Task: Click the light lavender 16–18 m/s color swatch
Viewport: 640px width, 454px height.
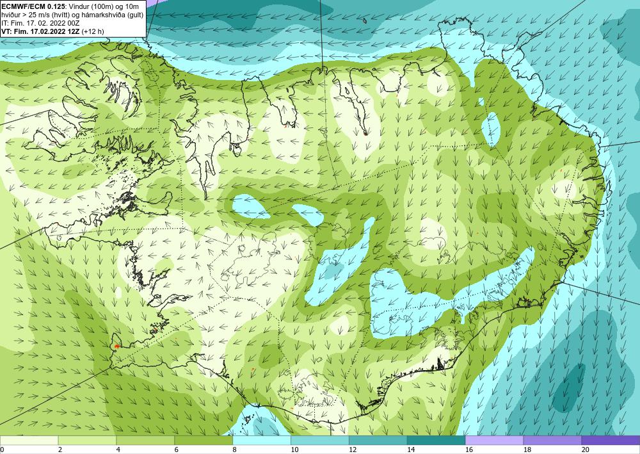Action: [494, 440]
